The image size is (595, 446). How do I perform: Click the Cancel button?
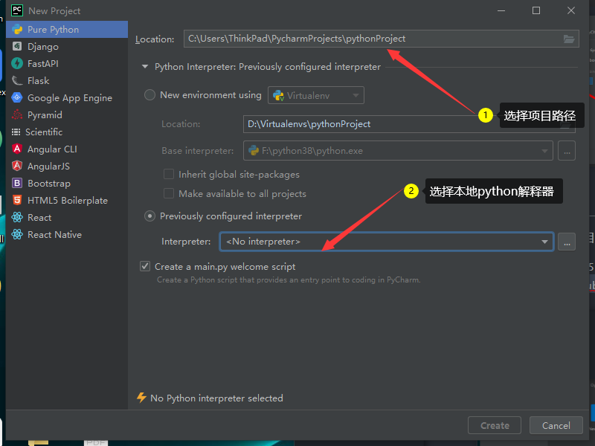point(556,425)
